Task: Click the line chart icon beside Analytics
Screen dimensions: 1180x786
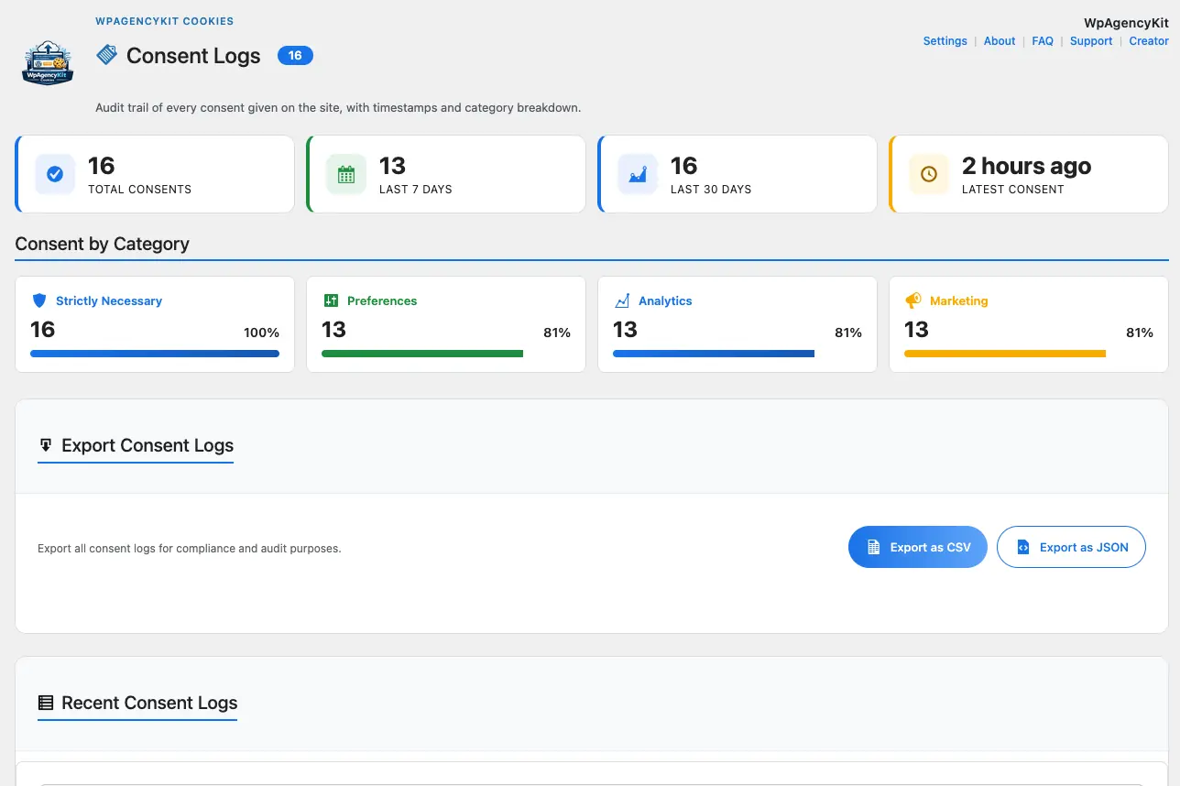Action: [x=622, y=300]
